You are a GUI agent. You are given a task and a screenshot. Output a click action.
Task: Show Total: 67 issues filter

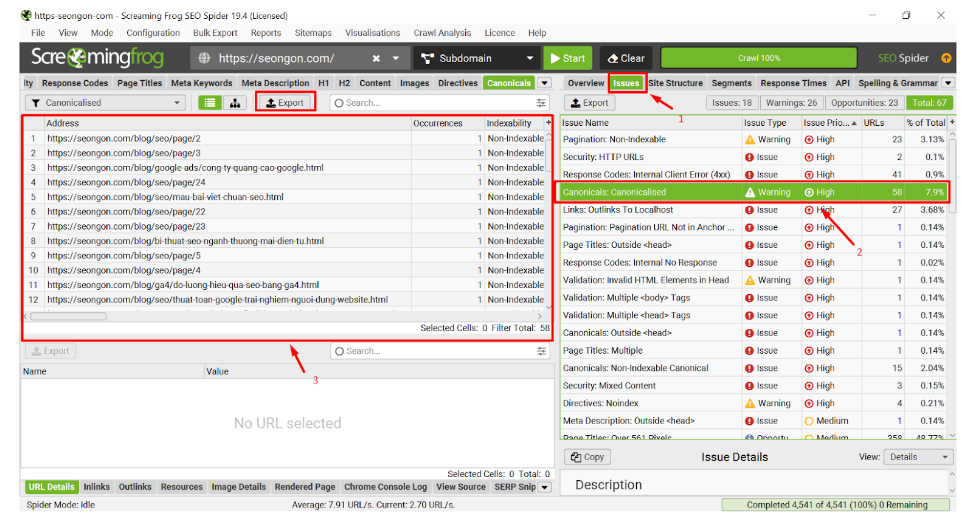(929, 103)
